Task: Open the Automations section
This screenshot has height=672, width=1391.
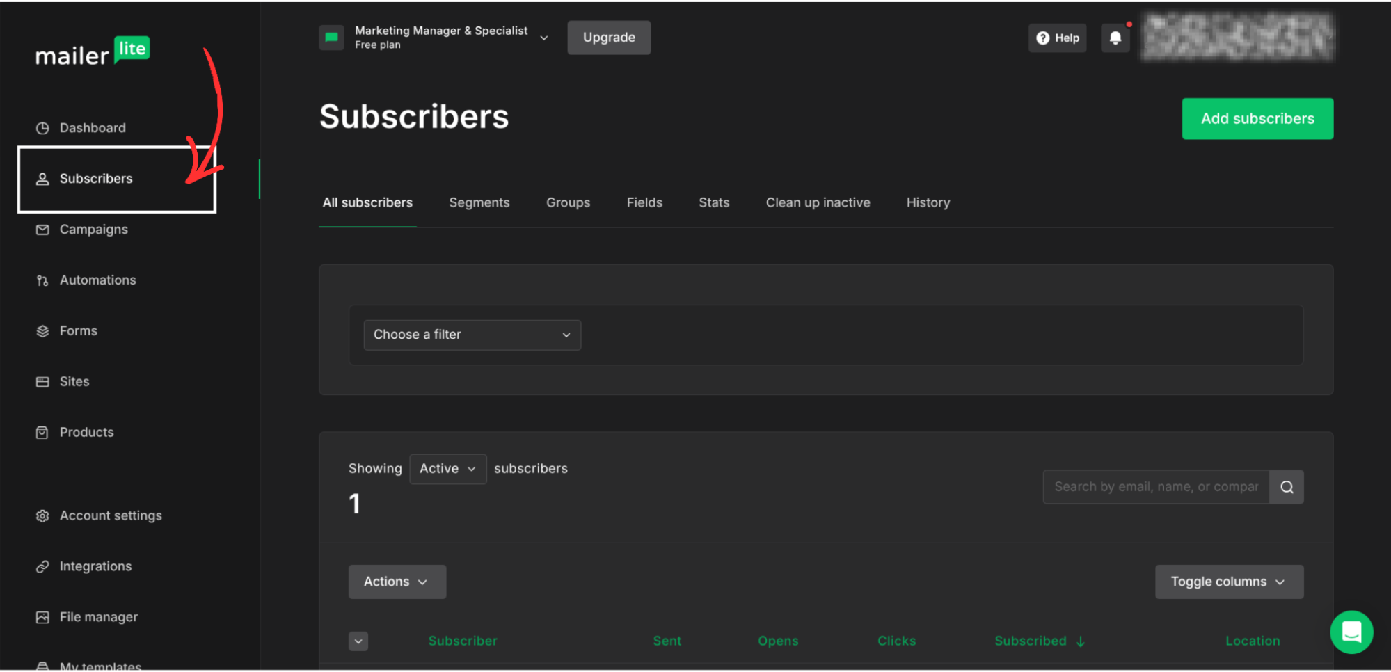Action: tap(97, 280)
